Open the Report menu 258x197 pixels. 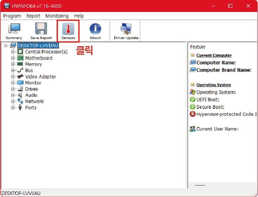[x=33, y=16]
